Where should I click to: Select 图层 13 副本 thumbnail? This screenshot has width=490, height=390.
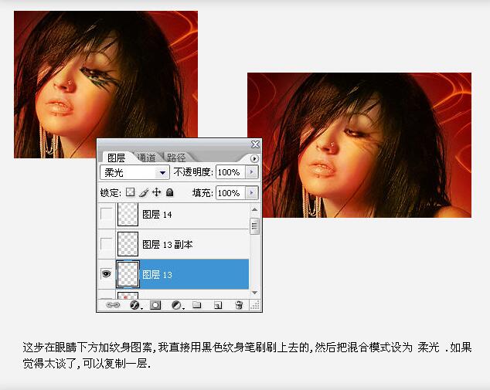128,244
